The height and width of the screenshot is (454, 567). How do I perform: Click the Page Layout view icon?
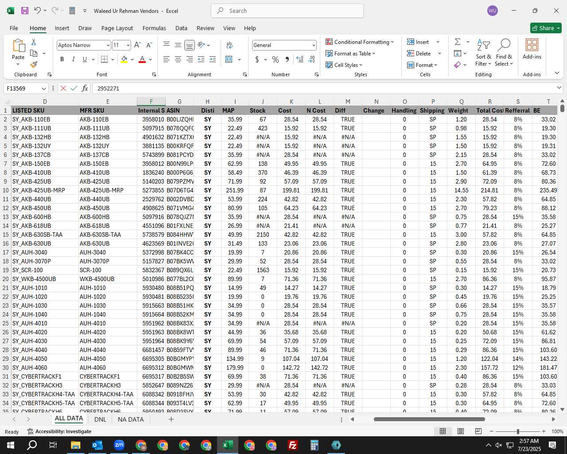tap(461, 431)
